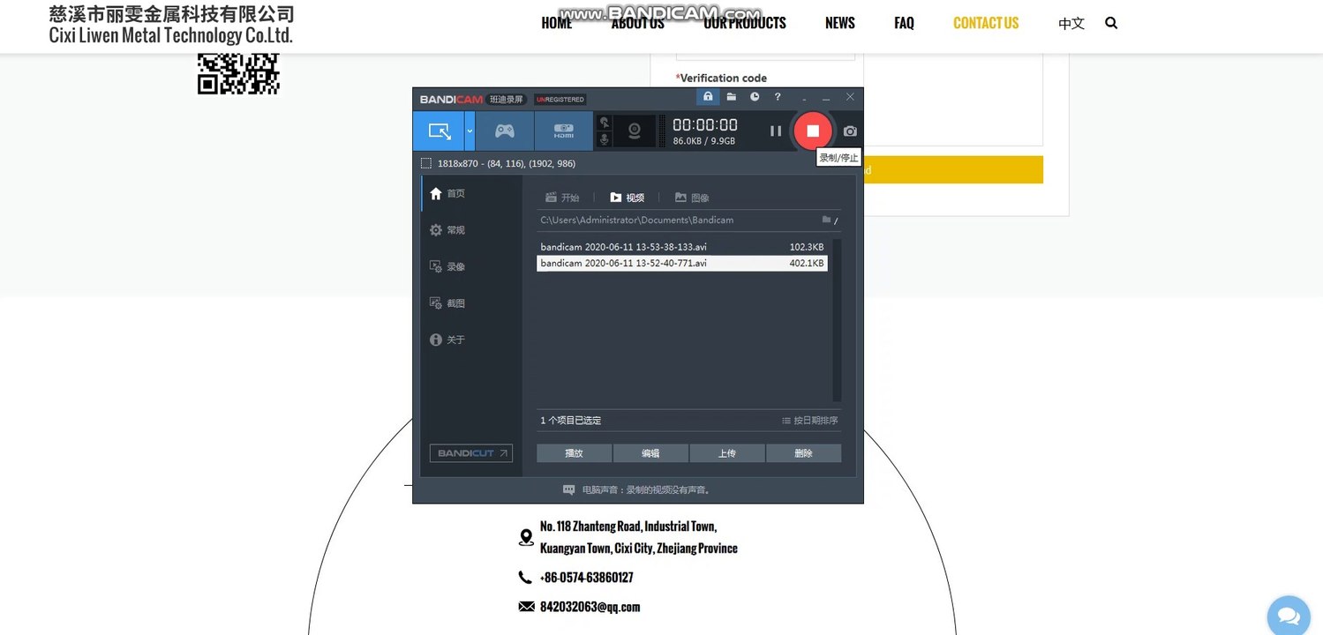Open the 按日期排序 sort dropdown
Screen dimensions: 1323x635
810,421
